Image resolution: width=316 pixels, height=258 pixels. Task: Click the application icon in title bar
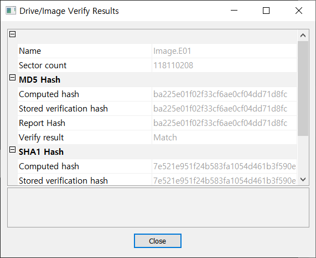[11, 11]
